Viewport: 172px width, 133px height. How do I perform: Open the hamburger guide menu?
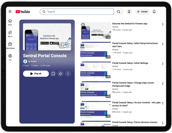[10, 11]
